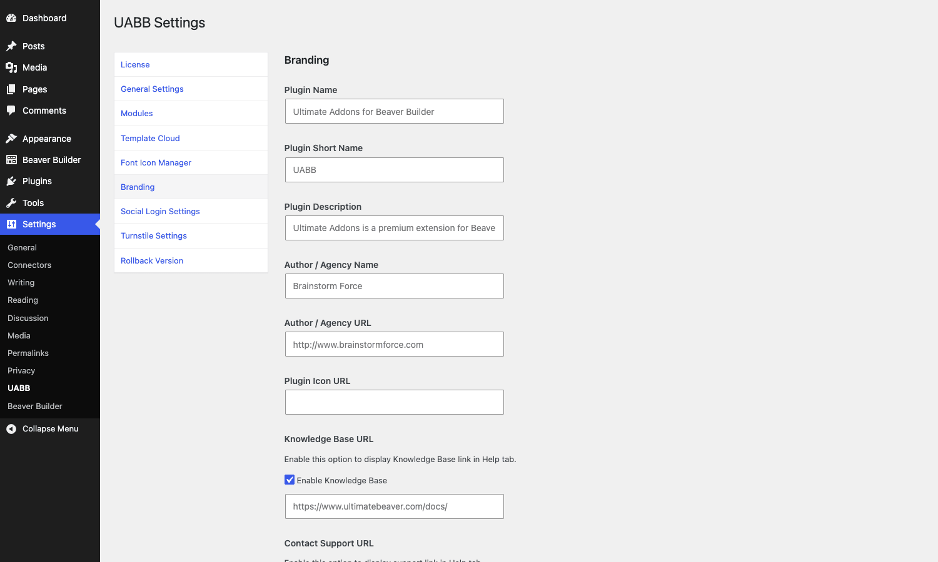Click the Tools wrench icon
Image resolution: width=938 pixels, height=562 pixels.
coord(11,203)
